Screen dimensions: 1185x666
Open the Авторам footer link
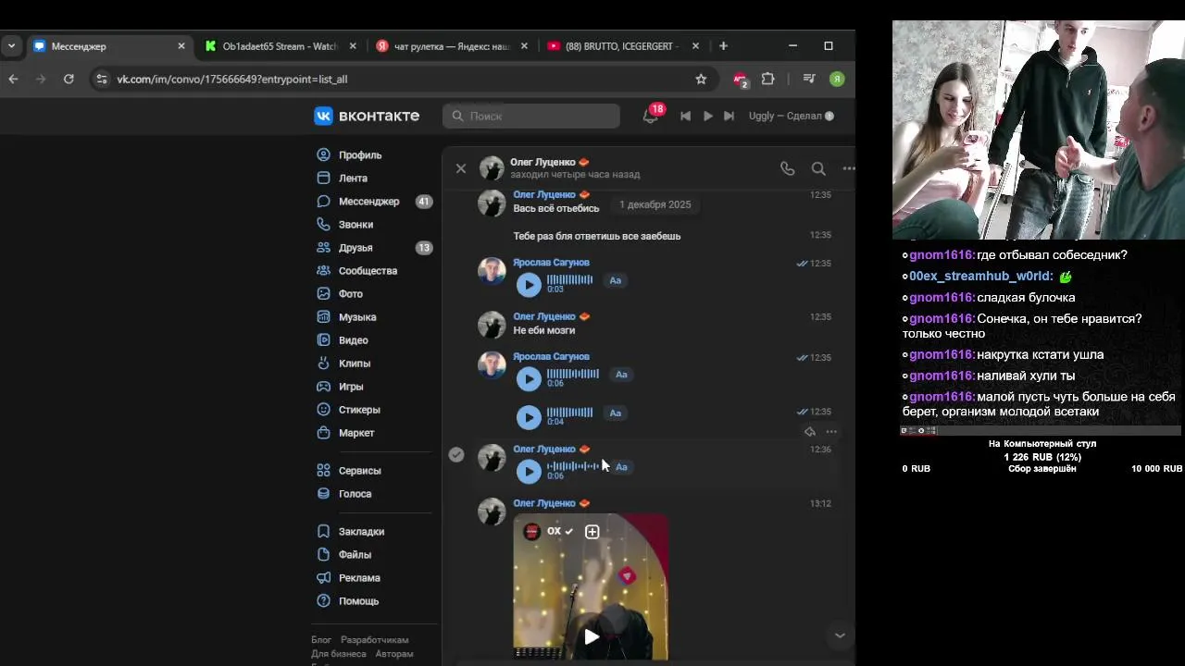[x=394, y=654]
